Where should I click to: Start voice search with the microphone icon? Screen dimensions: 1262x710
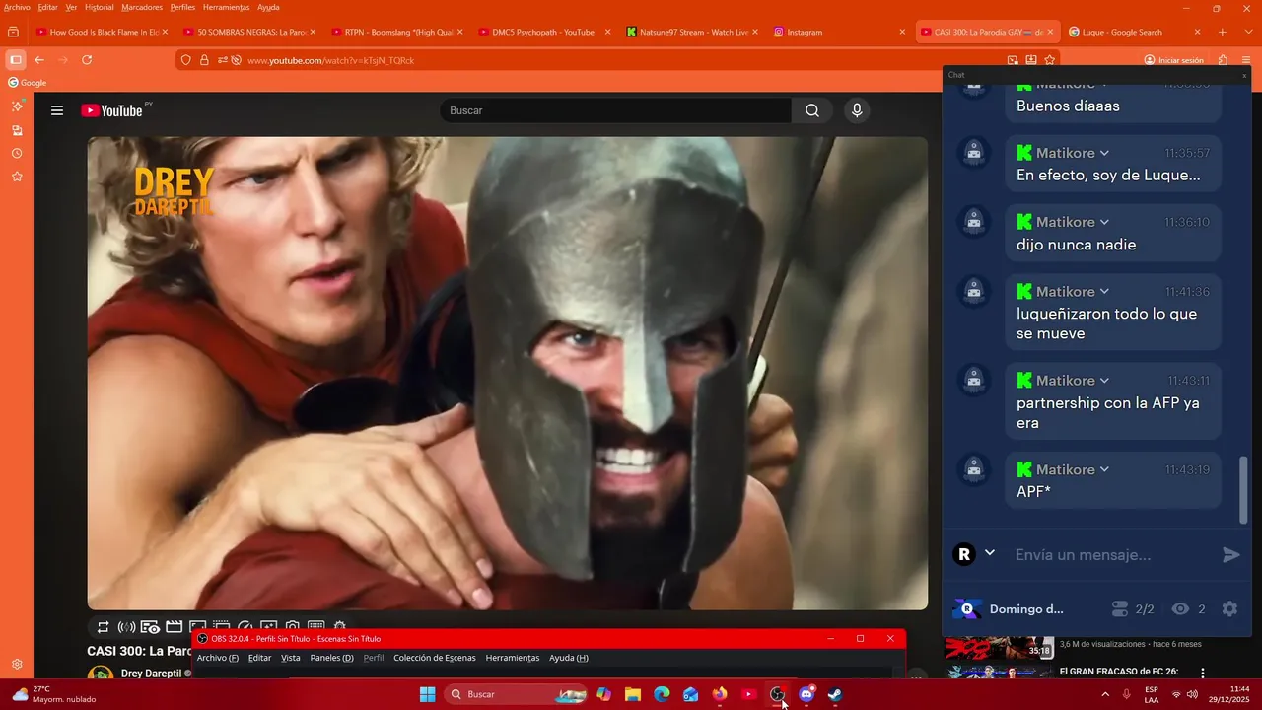point(857,110)
